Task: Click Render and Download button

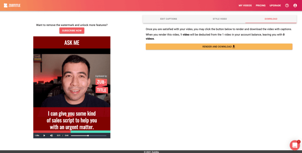Action: coord(219,47)
